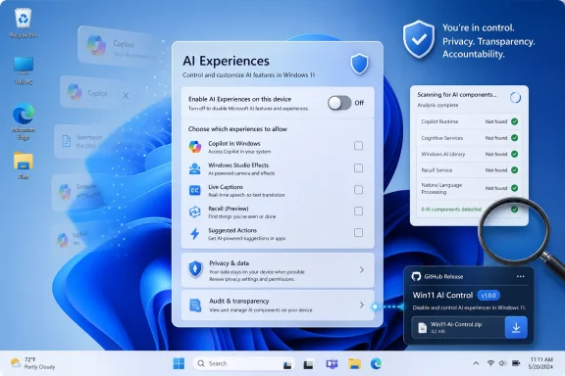The width and height of the screenshot is (565, 376).
Task: Open the clock showing 11:11 AM
Action: [x=540, y=363]
